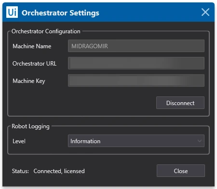
Task: Click the 'Machine Name' label
Action: [32, 46]
